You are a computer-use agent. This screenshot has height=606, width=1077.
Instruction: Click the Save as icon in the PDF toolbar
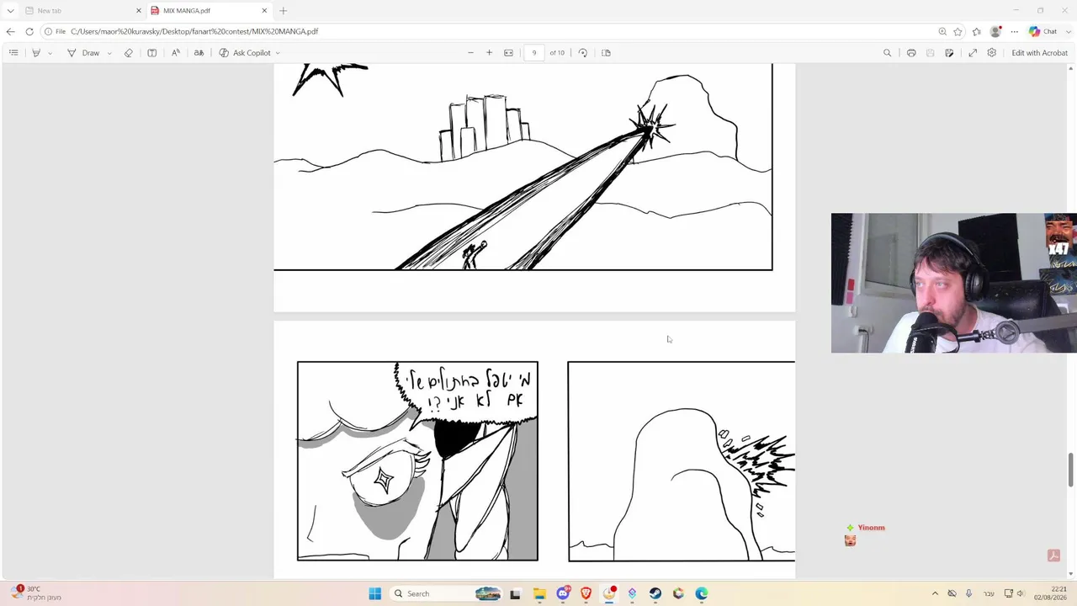[949, 53]
